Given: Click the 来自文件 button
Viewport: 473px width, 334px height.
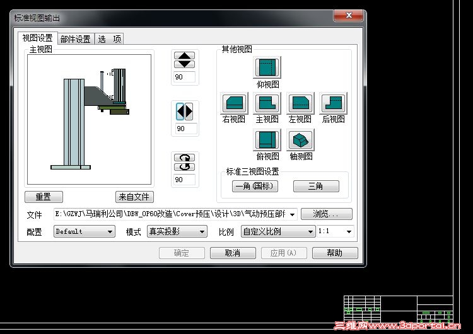Looking at the screenshot, I should (x=134, y=197).
